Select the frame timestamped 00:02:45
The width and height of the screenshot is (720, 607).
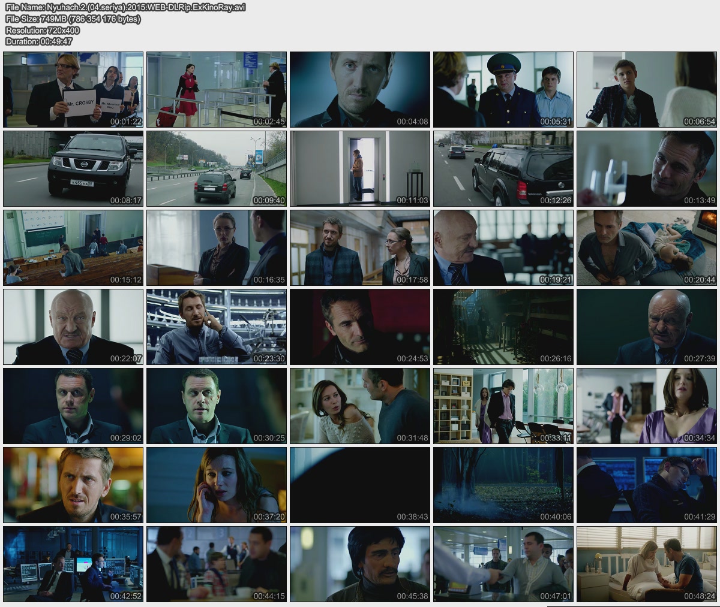tap(217, 90)
